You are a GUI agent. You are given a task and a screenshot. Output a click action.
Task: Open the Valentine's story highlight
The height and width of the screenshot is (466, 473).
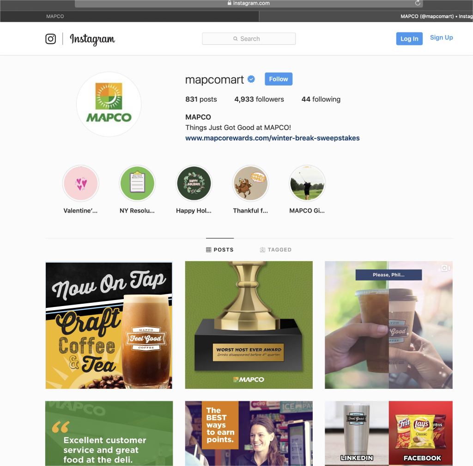80,183
